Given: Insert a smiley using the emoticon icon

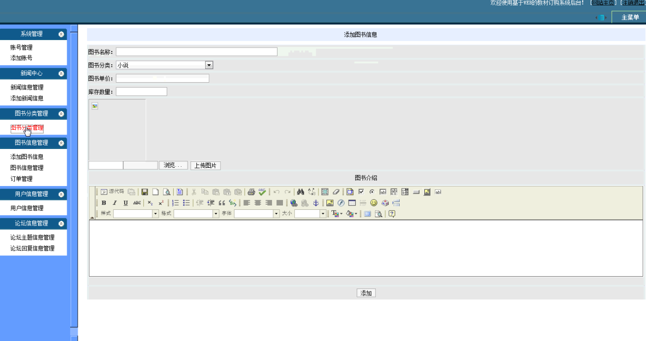Looking at the screenshot, I should [374, 203].
